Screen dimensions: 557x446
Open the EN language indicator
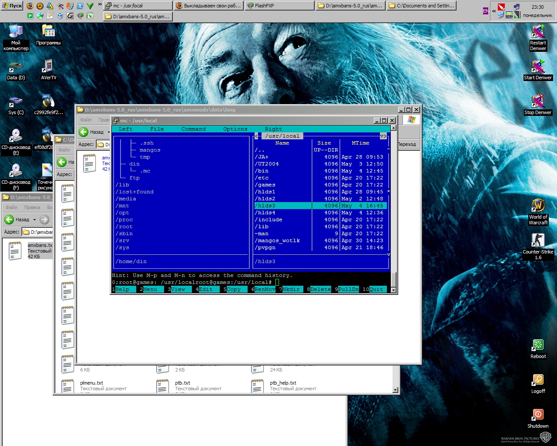click(x=486, y=11)
